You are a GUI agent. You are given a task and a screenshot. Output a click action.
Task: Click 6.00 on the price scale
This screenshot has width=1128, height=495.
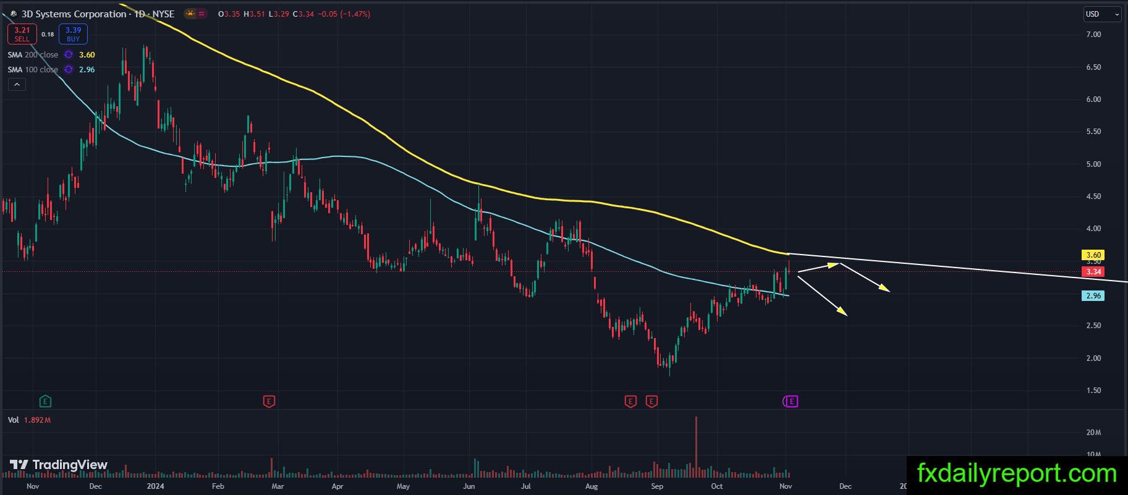click(x=1093, y=99)
